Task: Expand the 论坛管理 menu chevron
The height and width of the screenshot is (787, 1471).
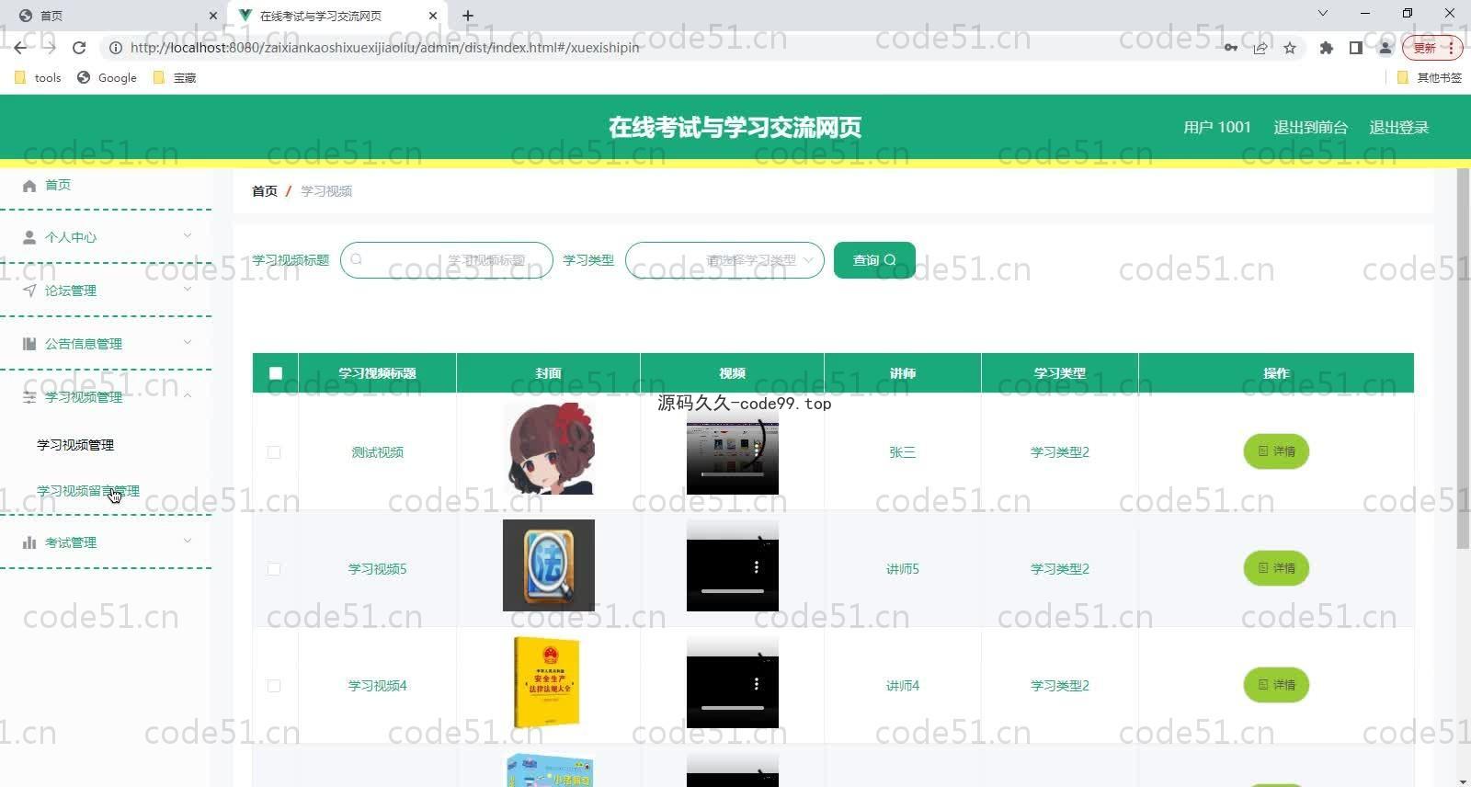Action: 188,290
